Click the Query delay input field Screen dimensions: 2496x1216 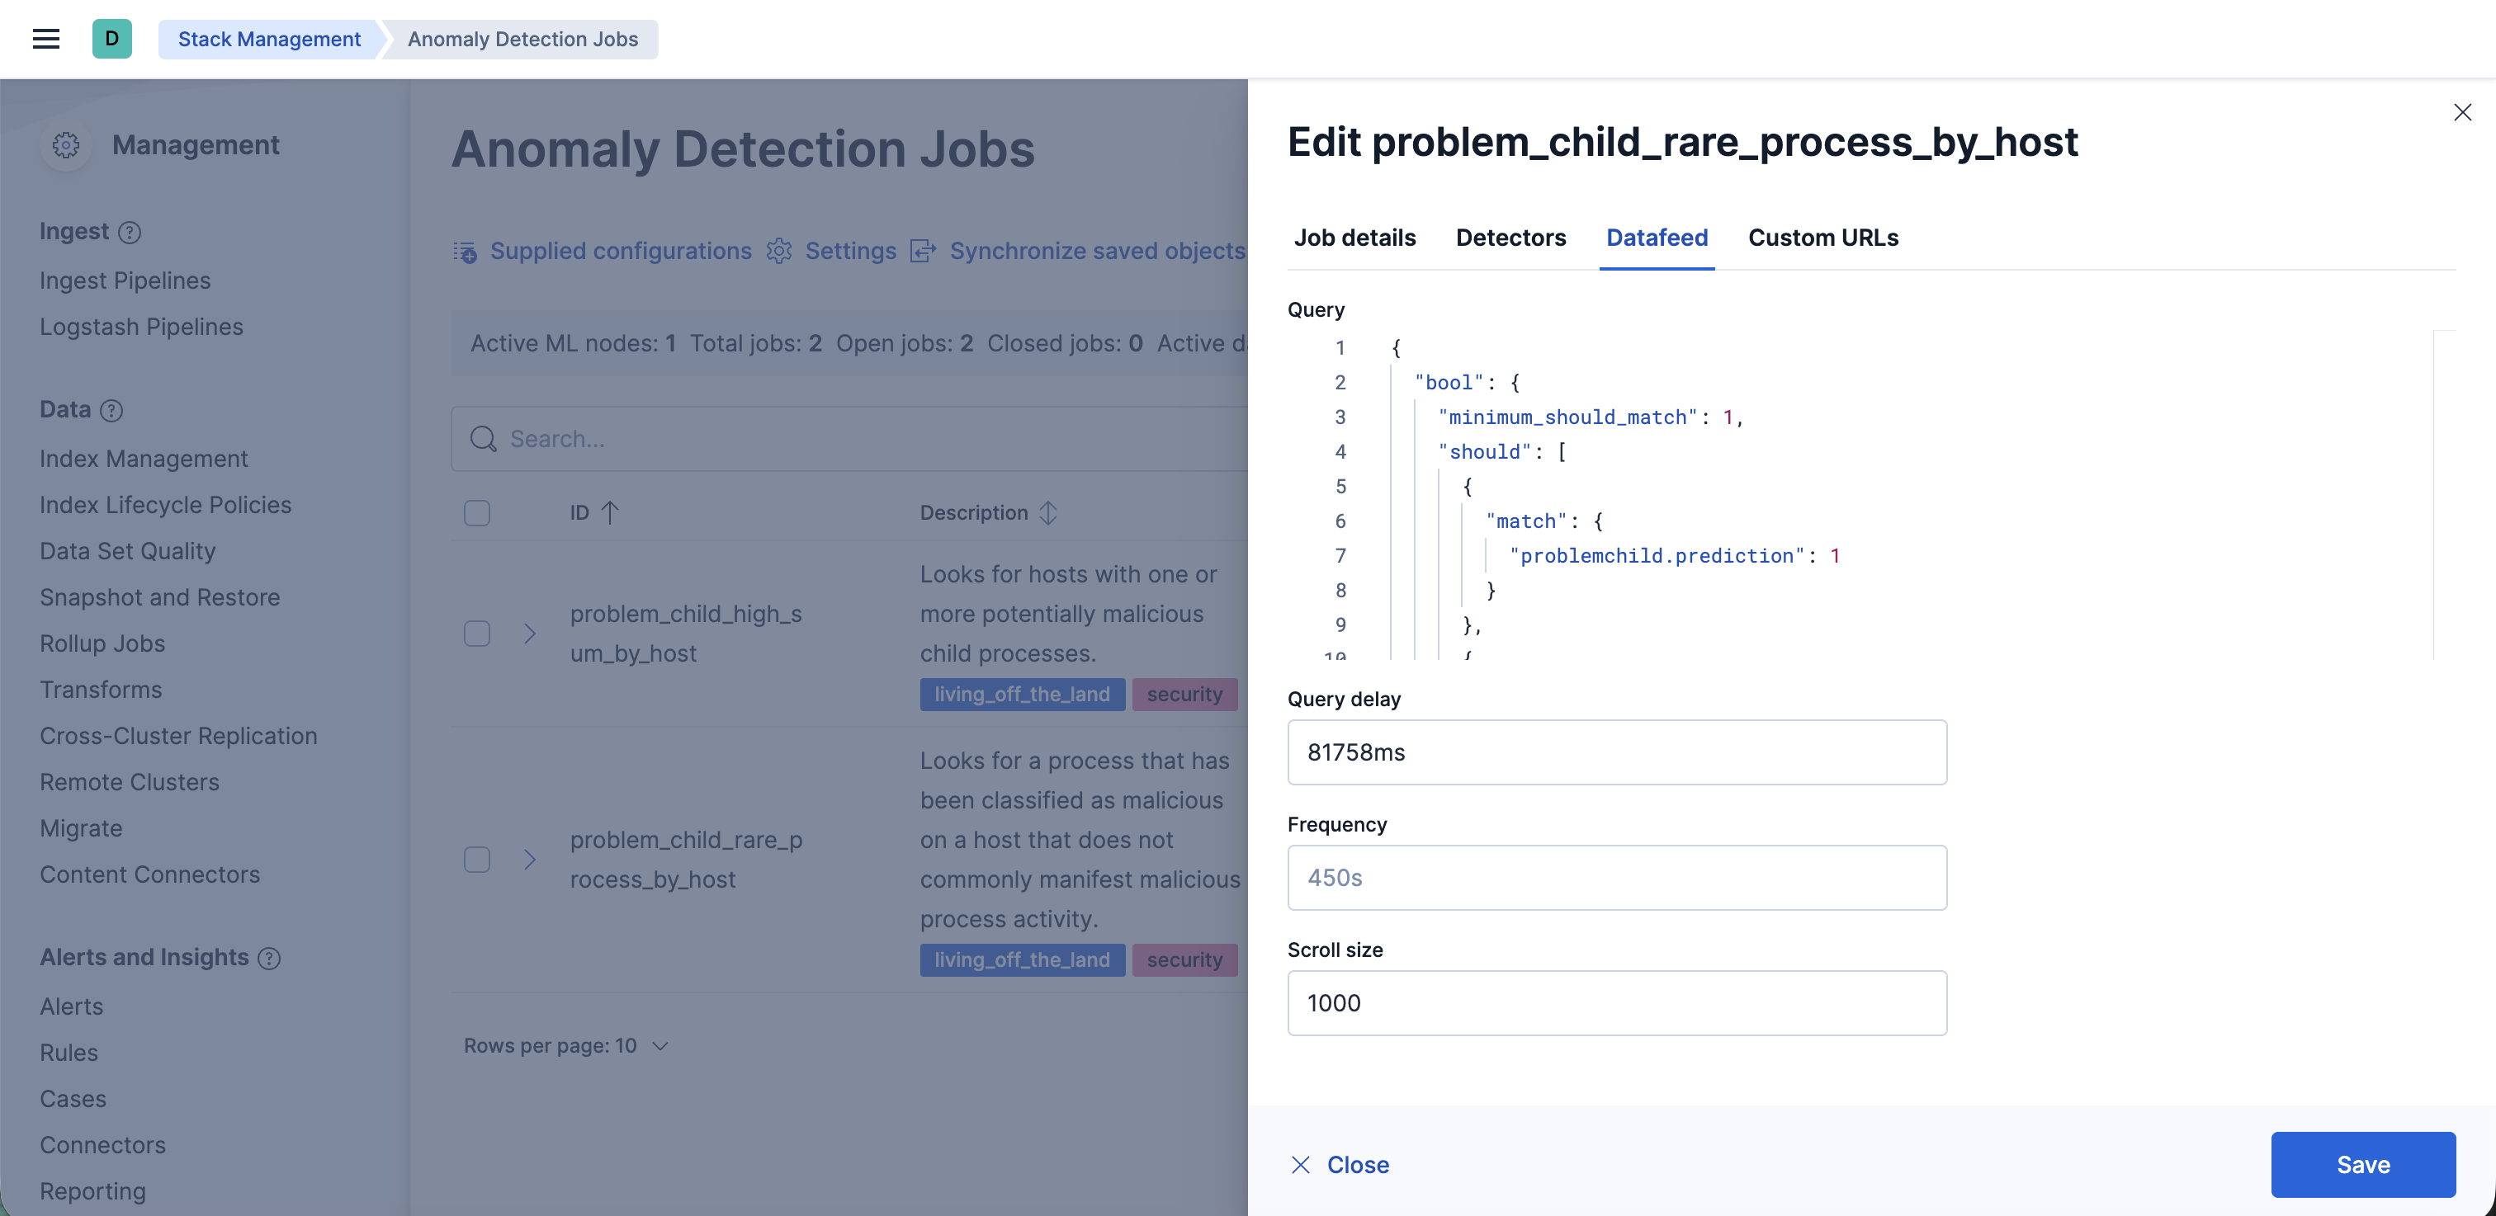(x=1616, y=752)
